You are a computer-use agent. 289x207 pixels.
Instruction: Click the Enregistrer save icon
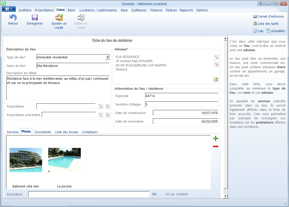[35, 18]
